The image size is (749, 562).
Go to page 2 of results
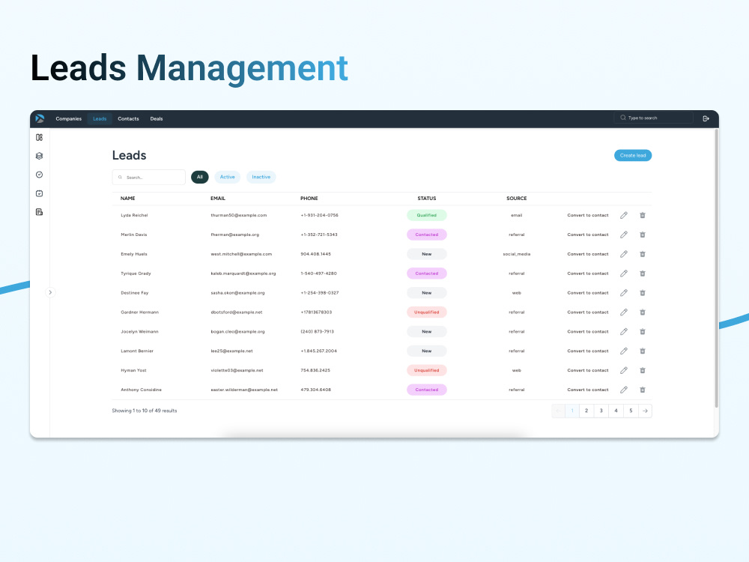(586, 411)
